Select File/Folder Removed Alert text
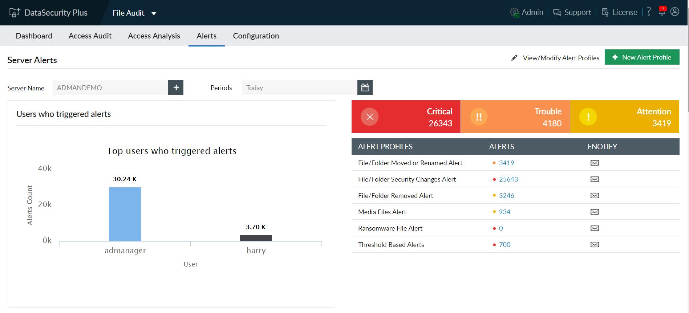The image size is (689, 313). click(x=396, y=195)
